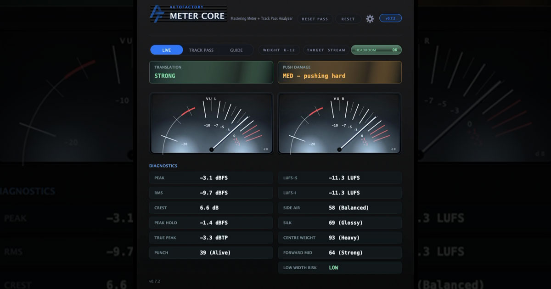The image size is (551, 289).
Task: Select the LUFS-S -11.3 LUFS row
Action: [340, 178]
